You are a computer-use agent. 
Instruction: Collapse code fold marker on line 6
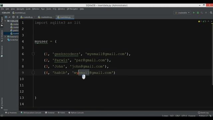pos(33,54)
